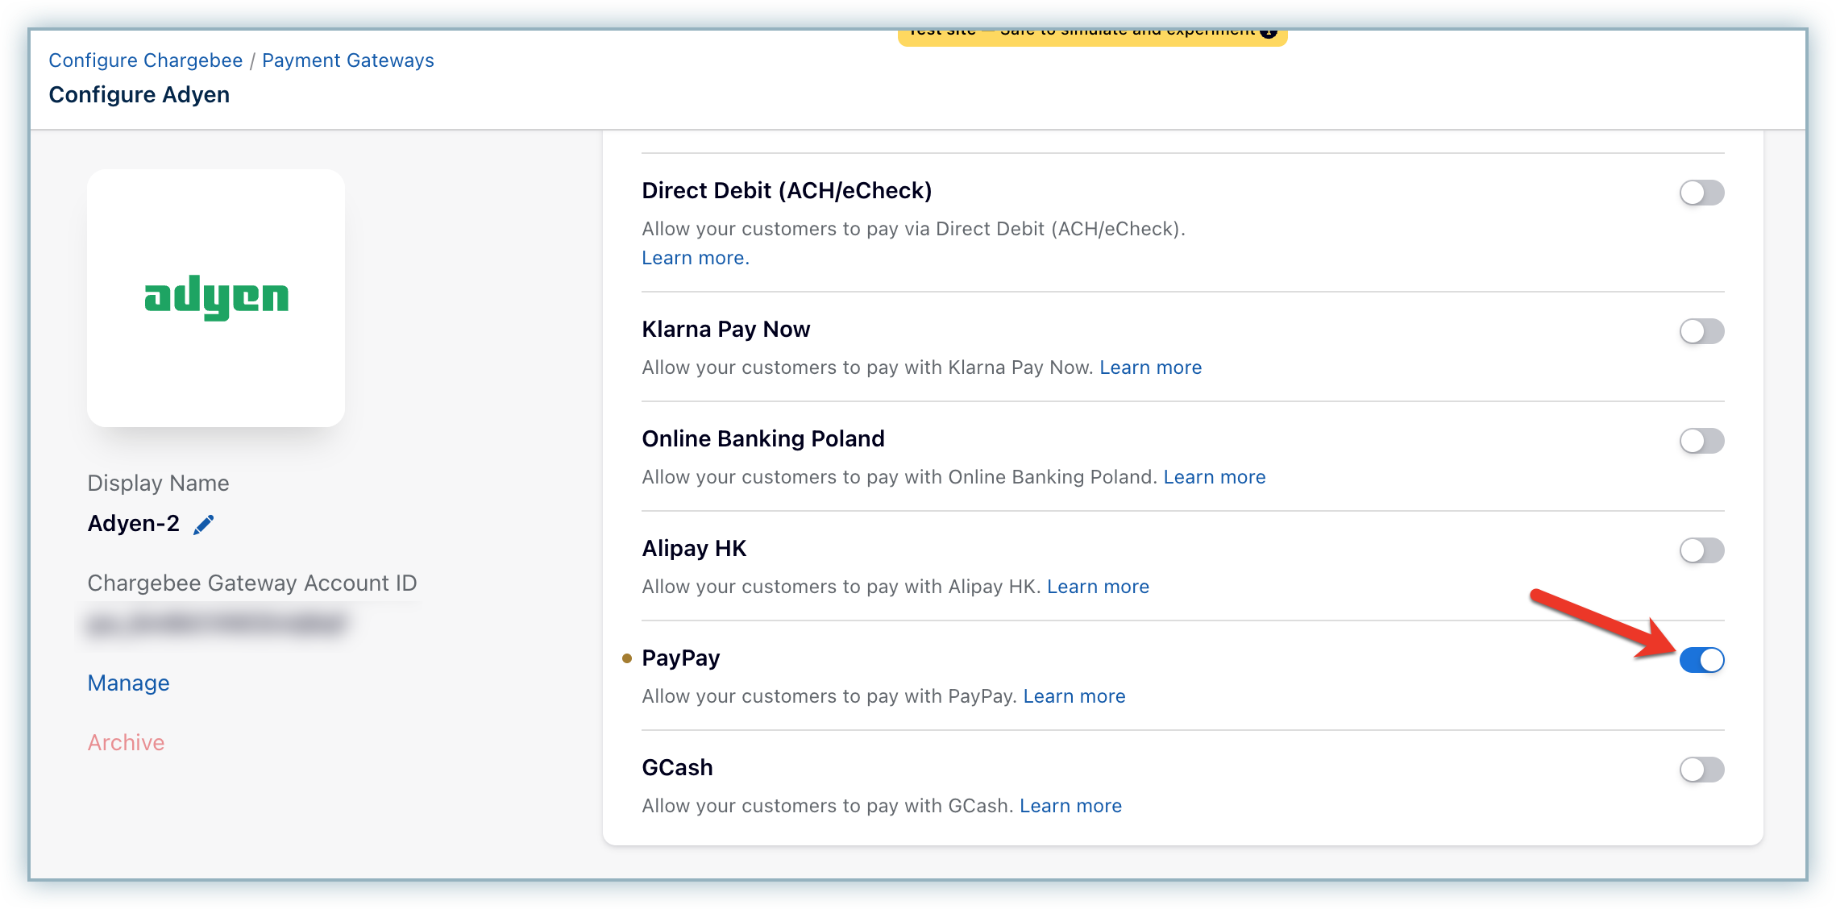Select the Configure Adyen page title

(x=139, y=95)
